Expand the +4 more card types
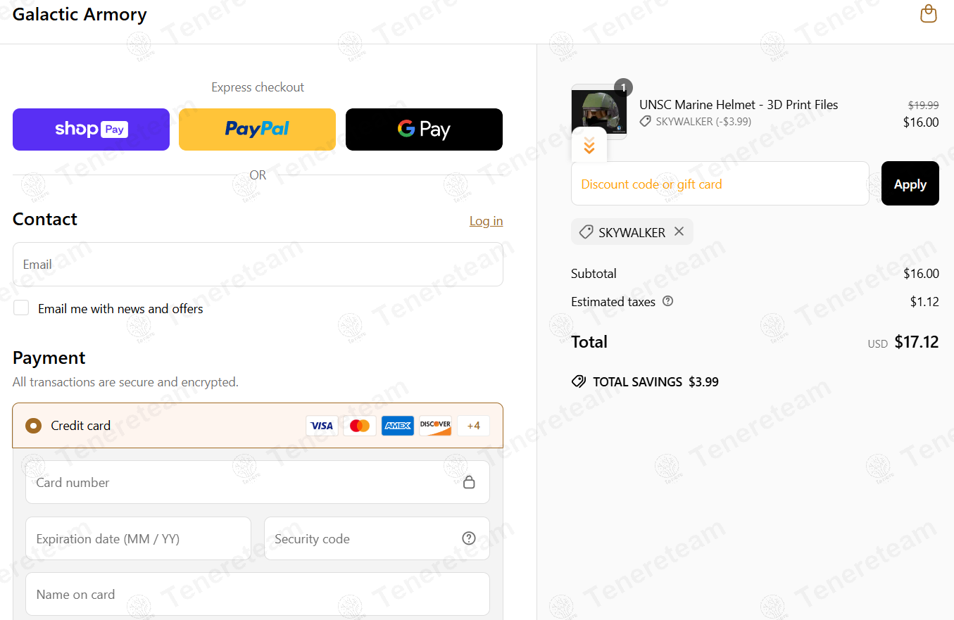954x620 pixels. click(473, 426)
